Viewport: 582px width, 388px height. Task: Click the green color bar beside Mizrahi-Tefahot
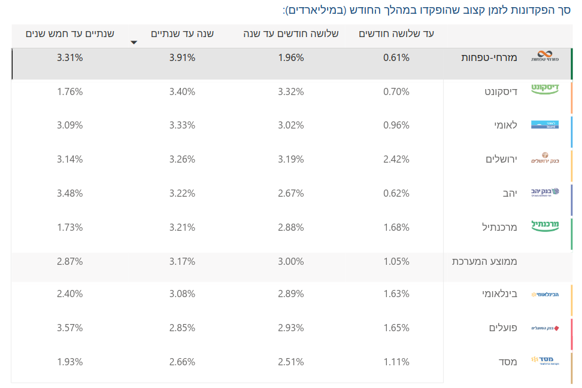[572, 64]
